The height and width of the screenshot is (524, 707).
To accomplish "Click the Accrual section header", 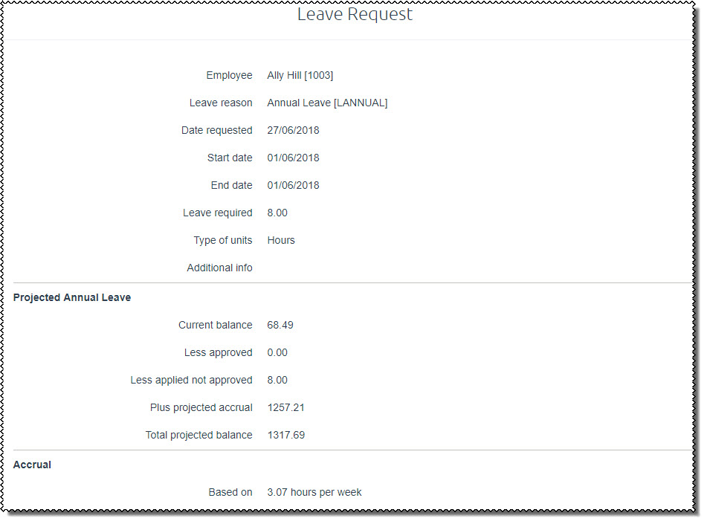I will (x=32, y=465).
